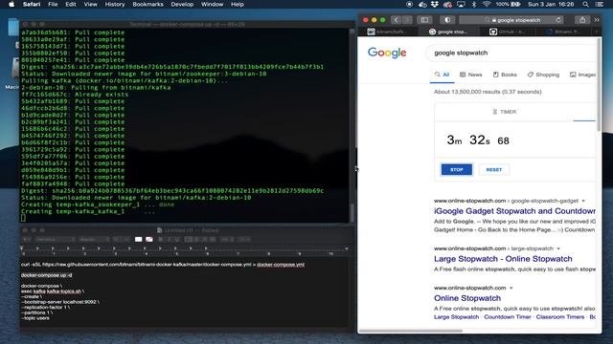The width and height of the screenshot is (613, 344).
Task: Reset the stopwatch
Action: 494,170
